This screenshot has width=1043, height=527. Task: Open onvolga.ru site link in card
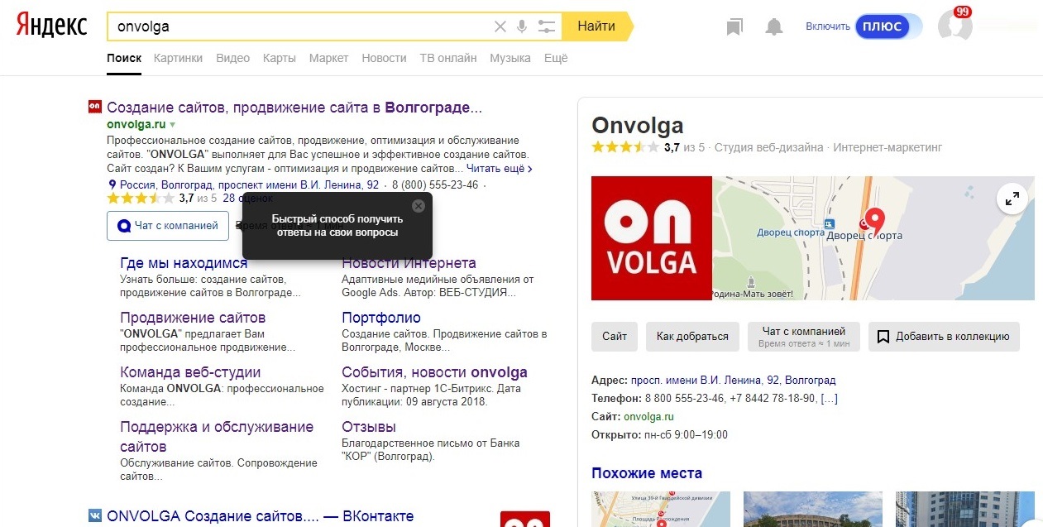pos(649,417)
